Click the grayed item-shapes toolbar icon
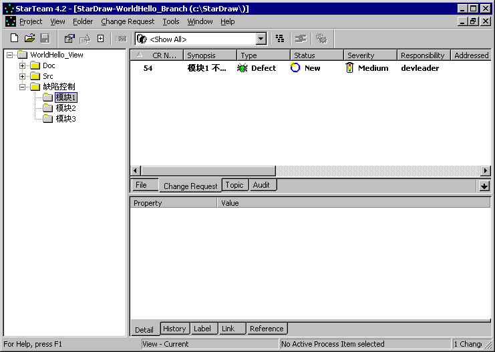This screenshot has height=352, width=495. 85,39
